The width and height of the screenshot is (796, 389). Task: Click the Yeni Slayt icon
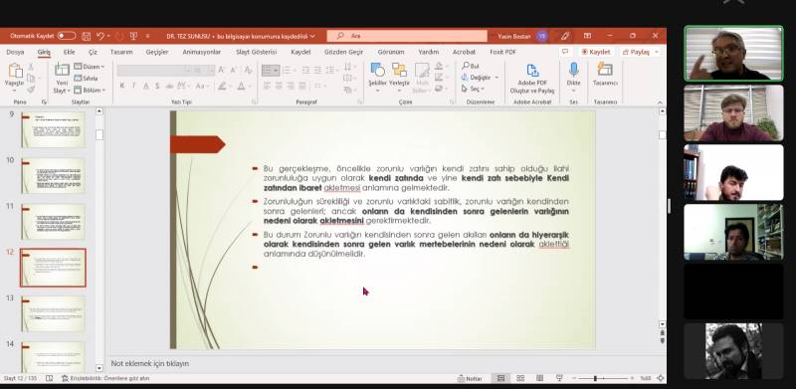click(62, 70)
